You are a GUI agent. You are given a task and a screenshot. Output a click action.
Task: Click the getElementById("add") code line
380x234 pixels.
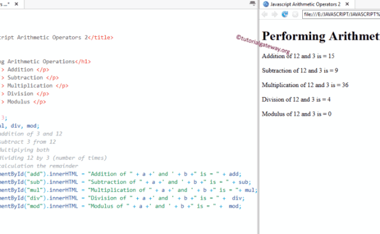(x=120, y=174)
